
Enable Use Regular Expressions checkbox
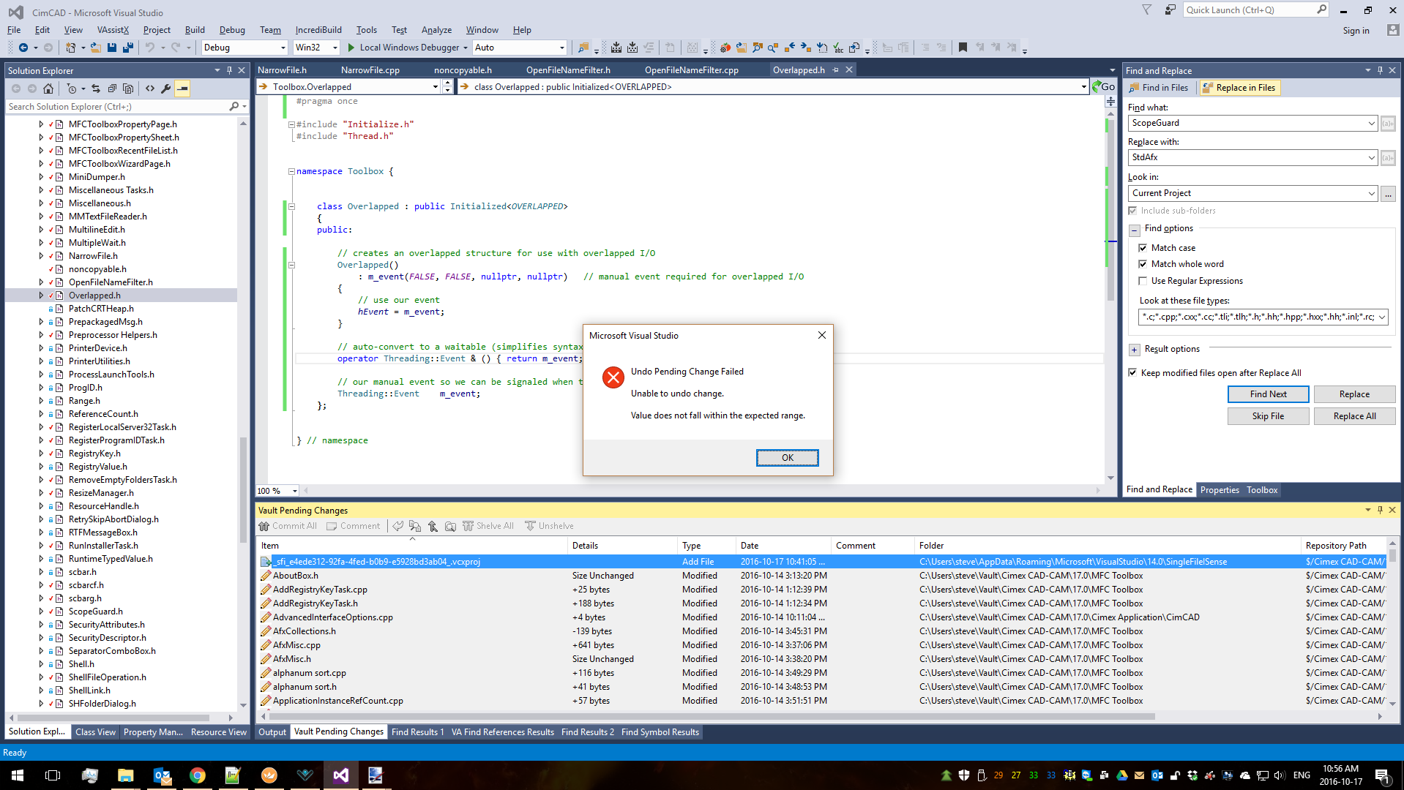pos(1143,281)
